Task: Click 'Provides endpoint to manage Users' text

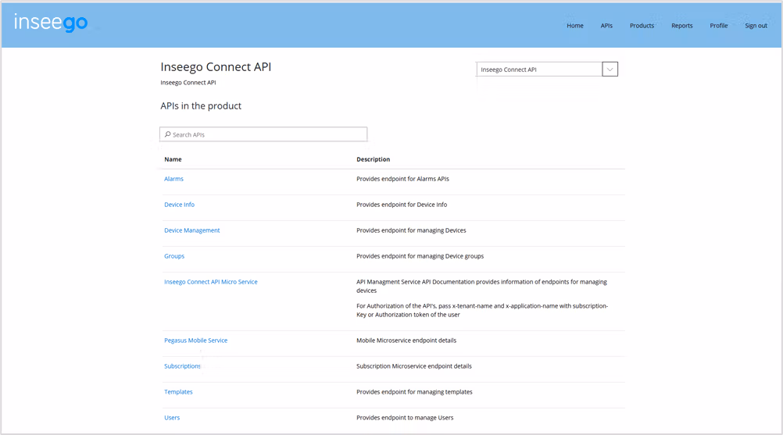Action: click(x=405, y=418)
